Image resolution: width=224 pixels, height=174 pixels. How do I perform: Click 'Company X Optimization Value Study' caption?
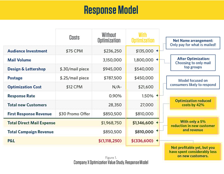(111, 163)
